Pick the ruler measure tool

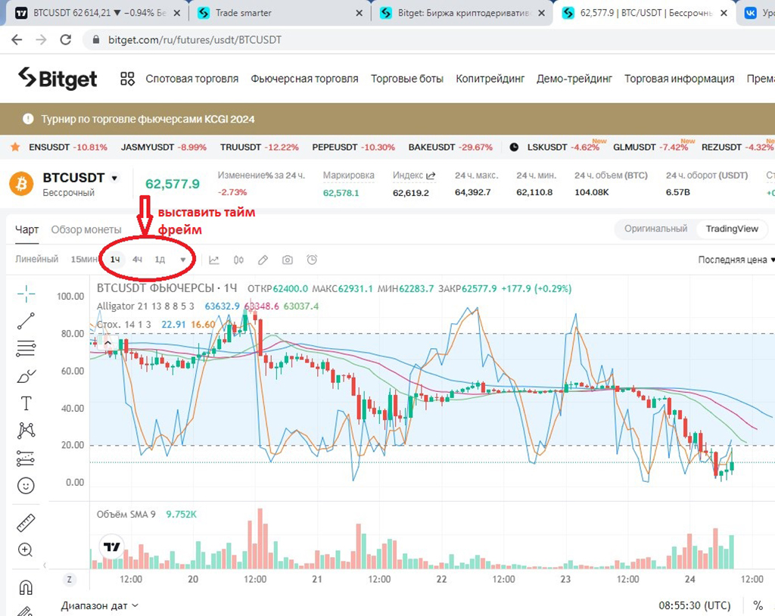26,523
